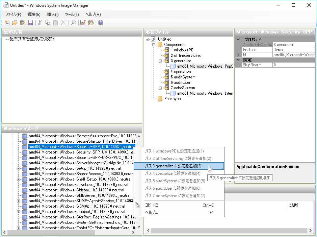Expand the Microsoft-Windows-Shell-Setup component node
Image resolution: width=317 pixels, height=237 pixels.
pyautogui.click(x=18, y=179)
